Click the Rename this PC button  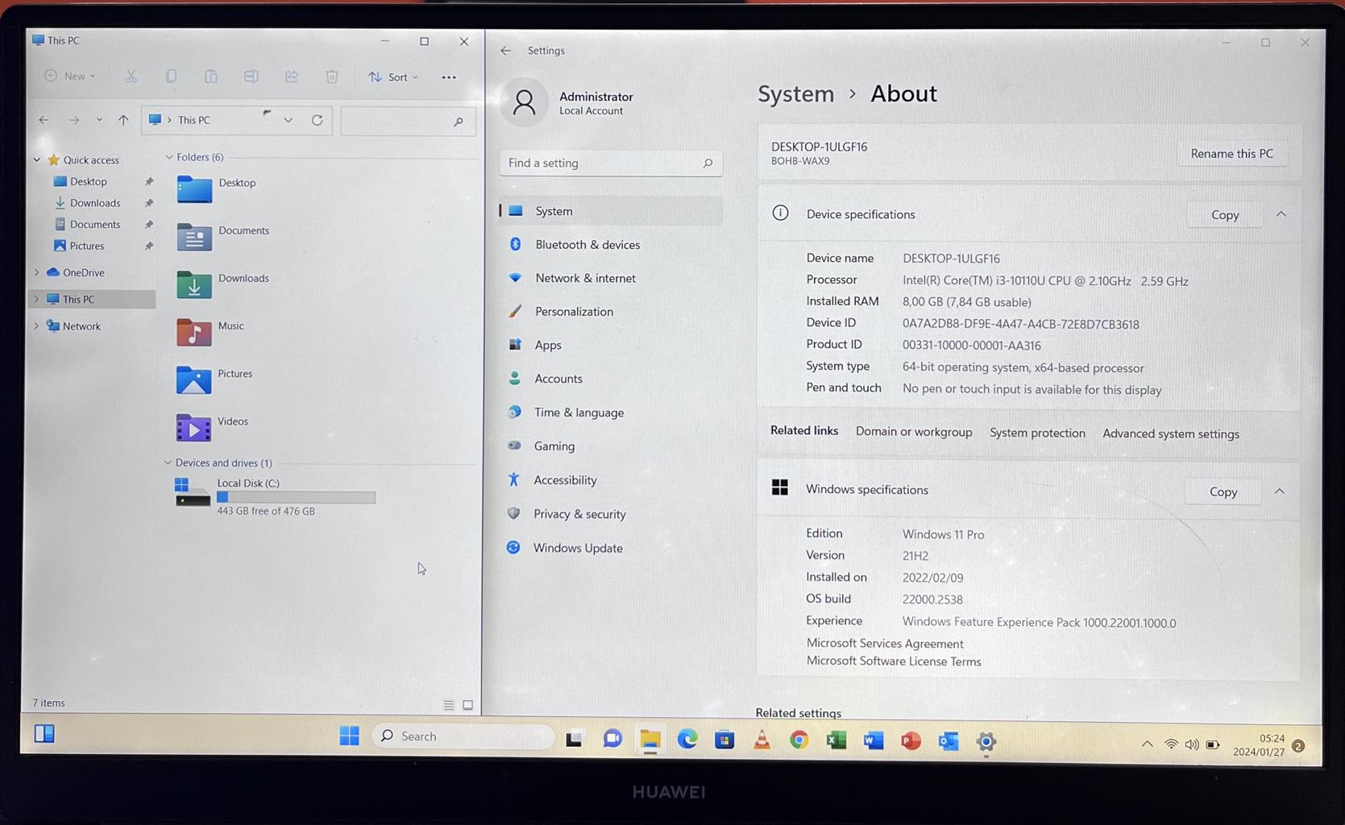pyautogui.click(x=1231, y=153)
